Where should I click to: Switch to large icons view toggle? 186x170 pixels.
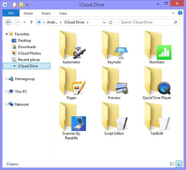tap(179, 164)
